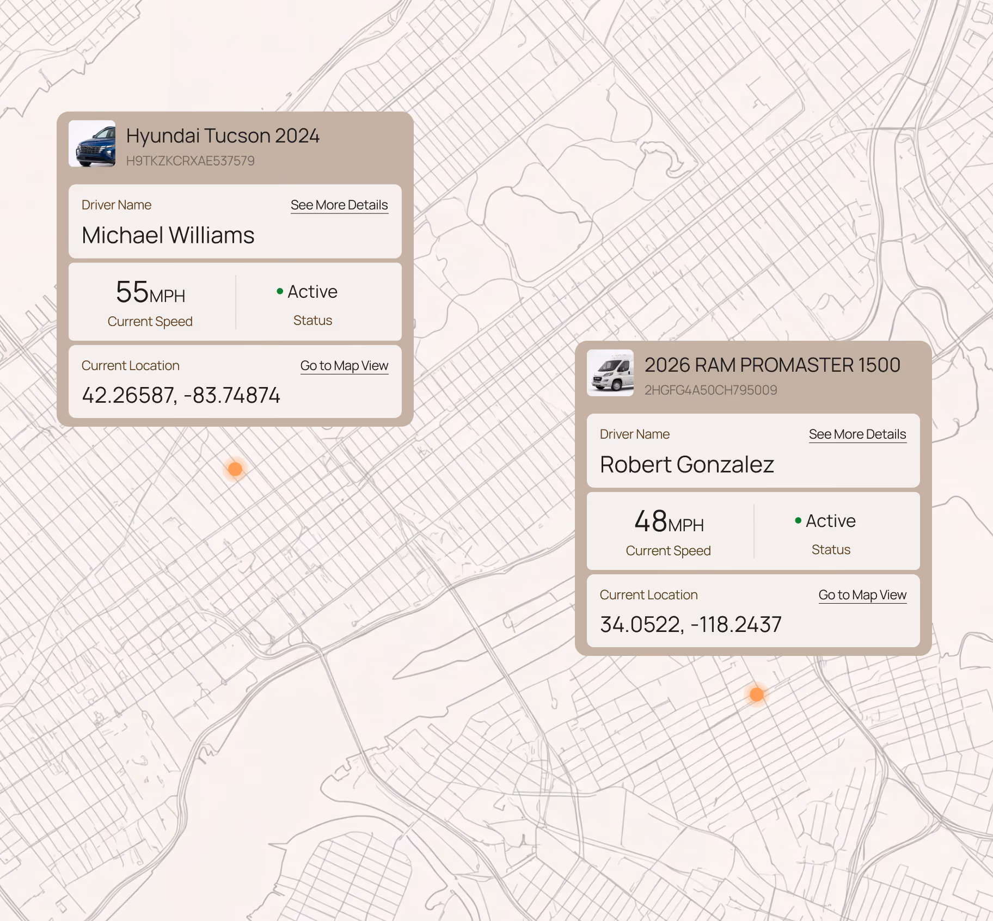Click the 2026 RAM PROMASTER 1500 title

click(x=773, y=365)
